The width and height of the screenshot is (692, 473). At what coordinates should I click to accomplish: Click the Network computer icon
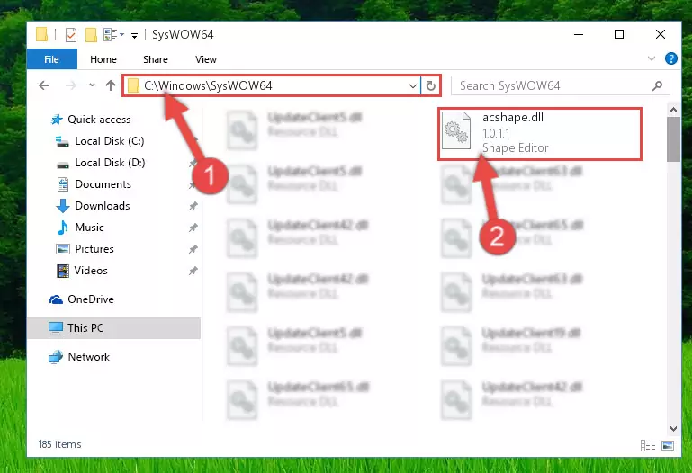56,357
